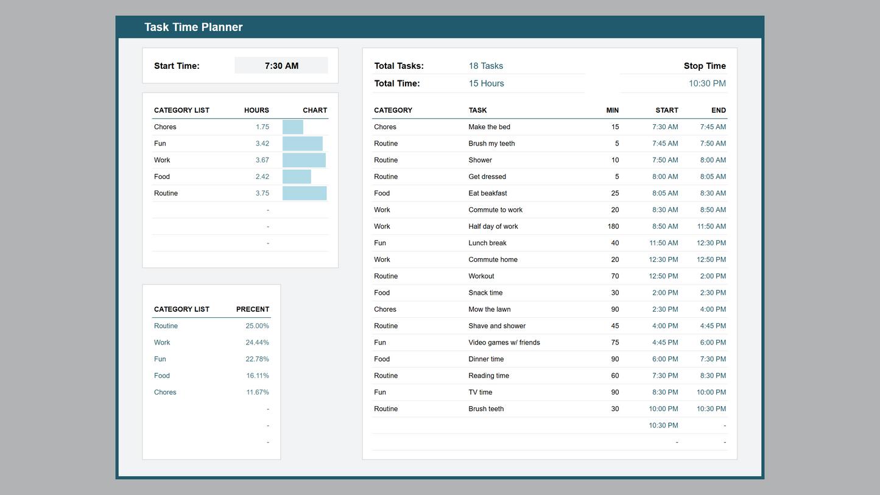Click the 18 Tasks total value

coord(485,66)
